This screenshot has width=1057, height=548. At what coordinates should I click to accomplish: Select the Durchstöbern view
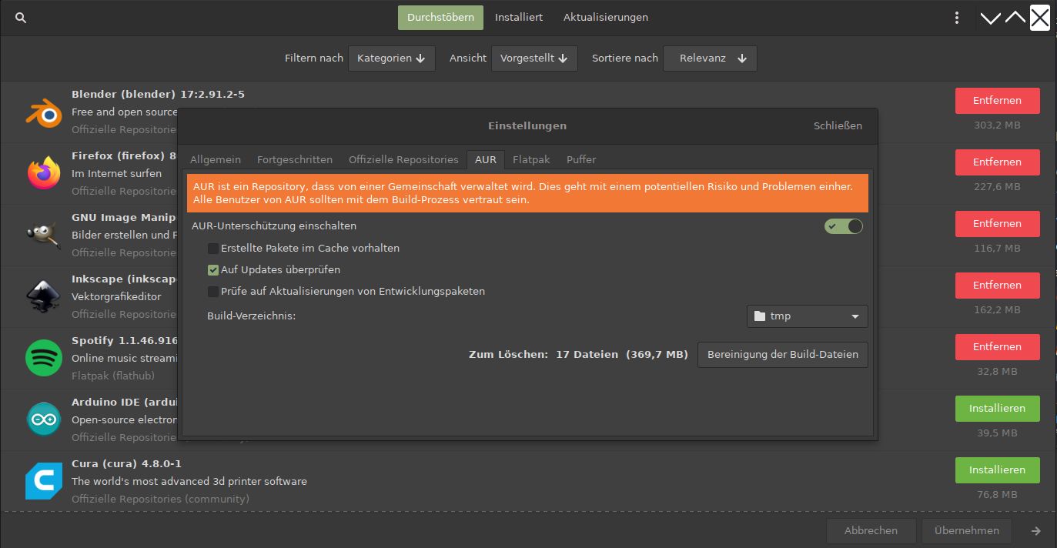click(x=440, y=18)
